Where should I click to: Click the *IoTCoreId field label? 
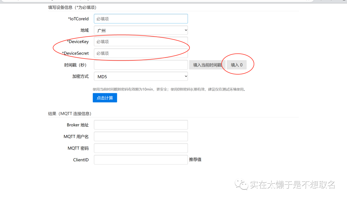pyautogui.click(x=78, y=19)
